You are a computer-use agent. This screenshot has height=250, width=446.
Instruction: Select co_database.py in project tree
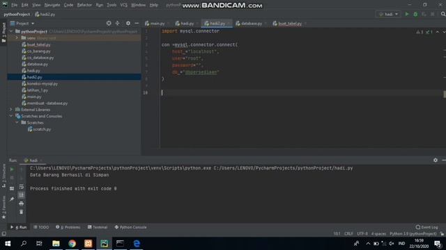[x=40, y=58]
